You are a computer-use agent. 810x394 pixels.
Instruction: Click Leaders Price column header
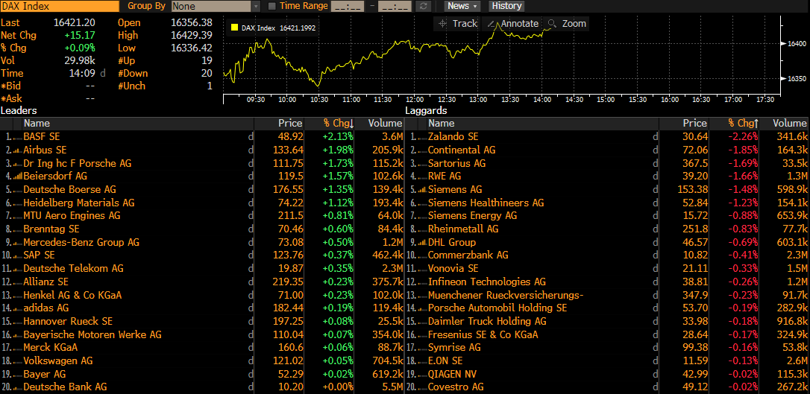280,123
